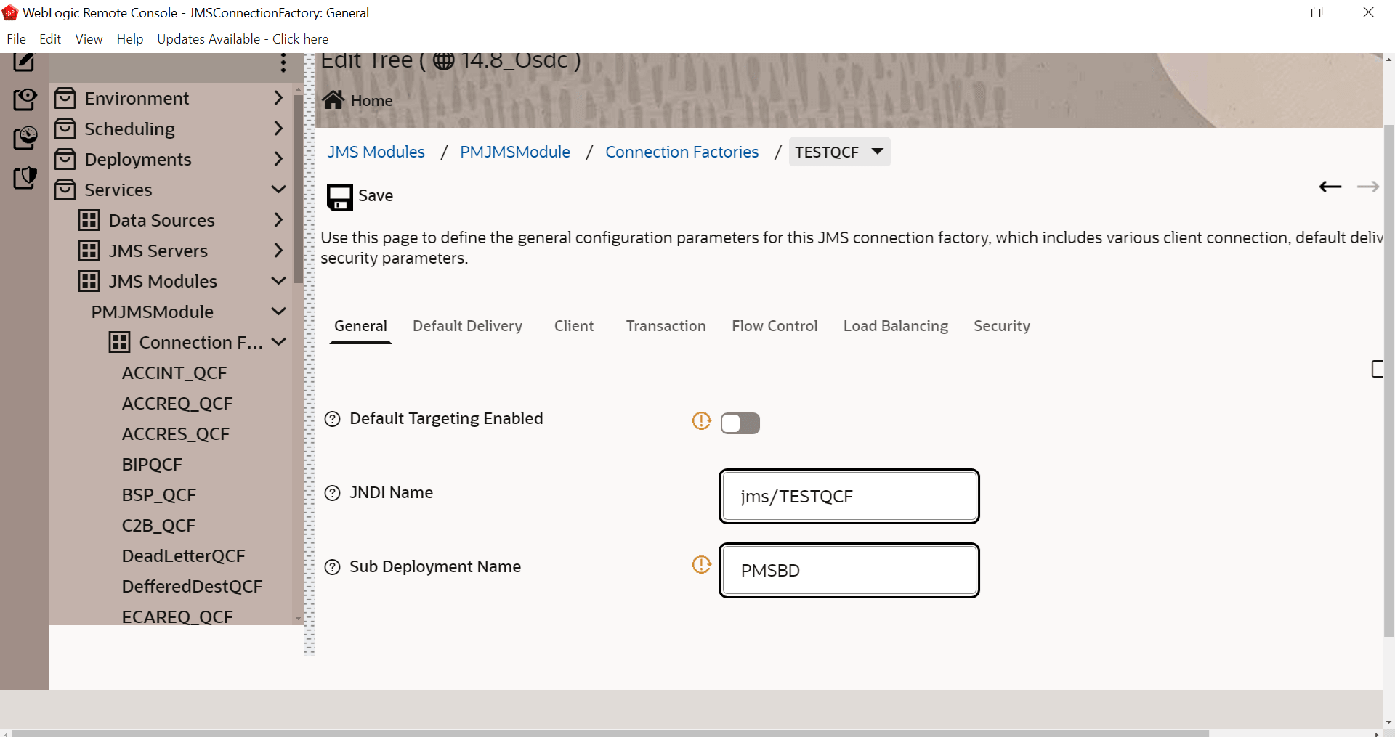Image resolution: width=1395 pixels, height=737 pixels.
Task: Click the Environment folder icon
Action: click(65, 98)
